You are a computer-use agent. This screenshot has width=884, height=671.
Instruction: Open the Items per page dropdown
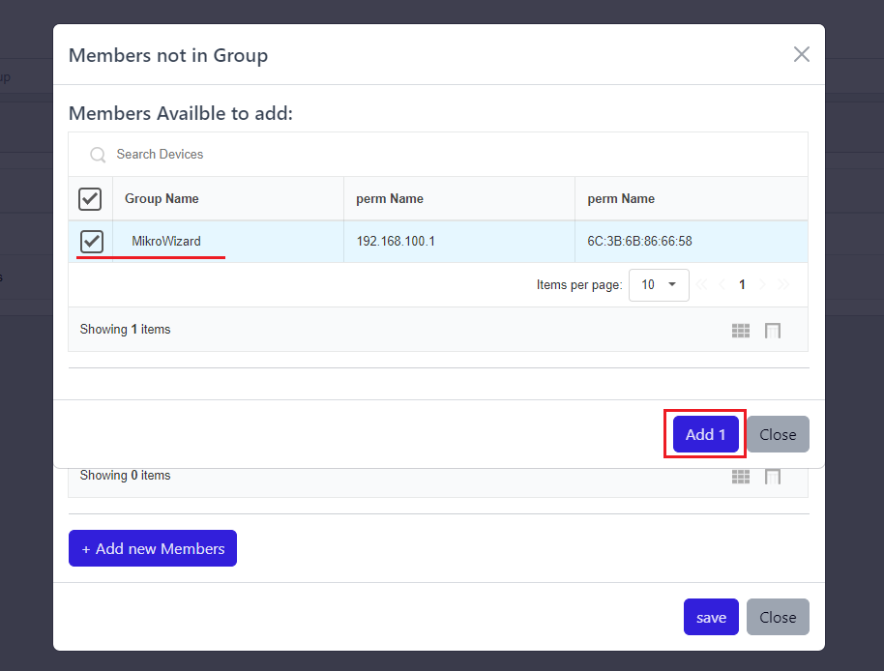tap(659, 285)
